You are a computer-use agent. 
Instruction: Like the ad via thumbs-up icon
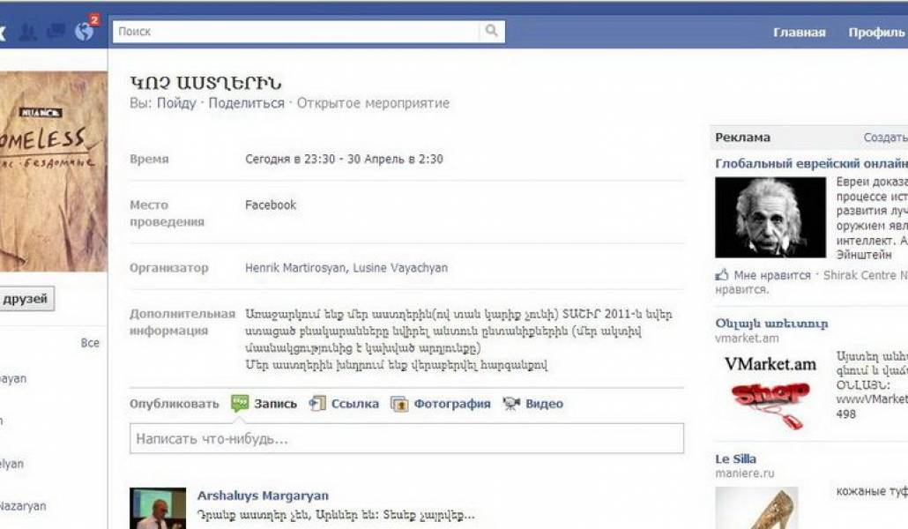[721, 275]
